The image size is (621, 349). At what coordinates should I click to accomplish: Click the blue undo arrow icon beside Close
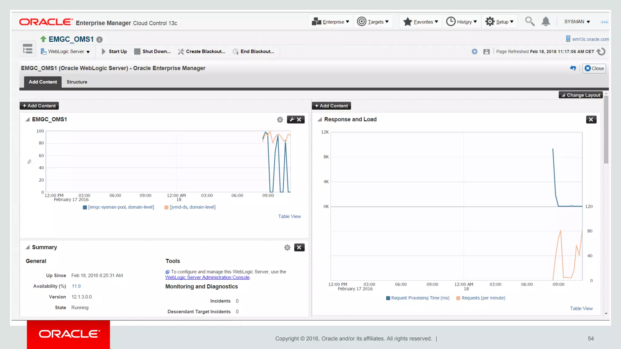coord(572,68)
